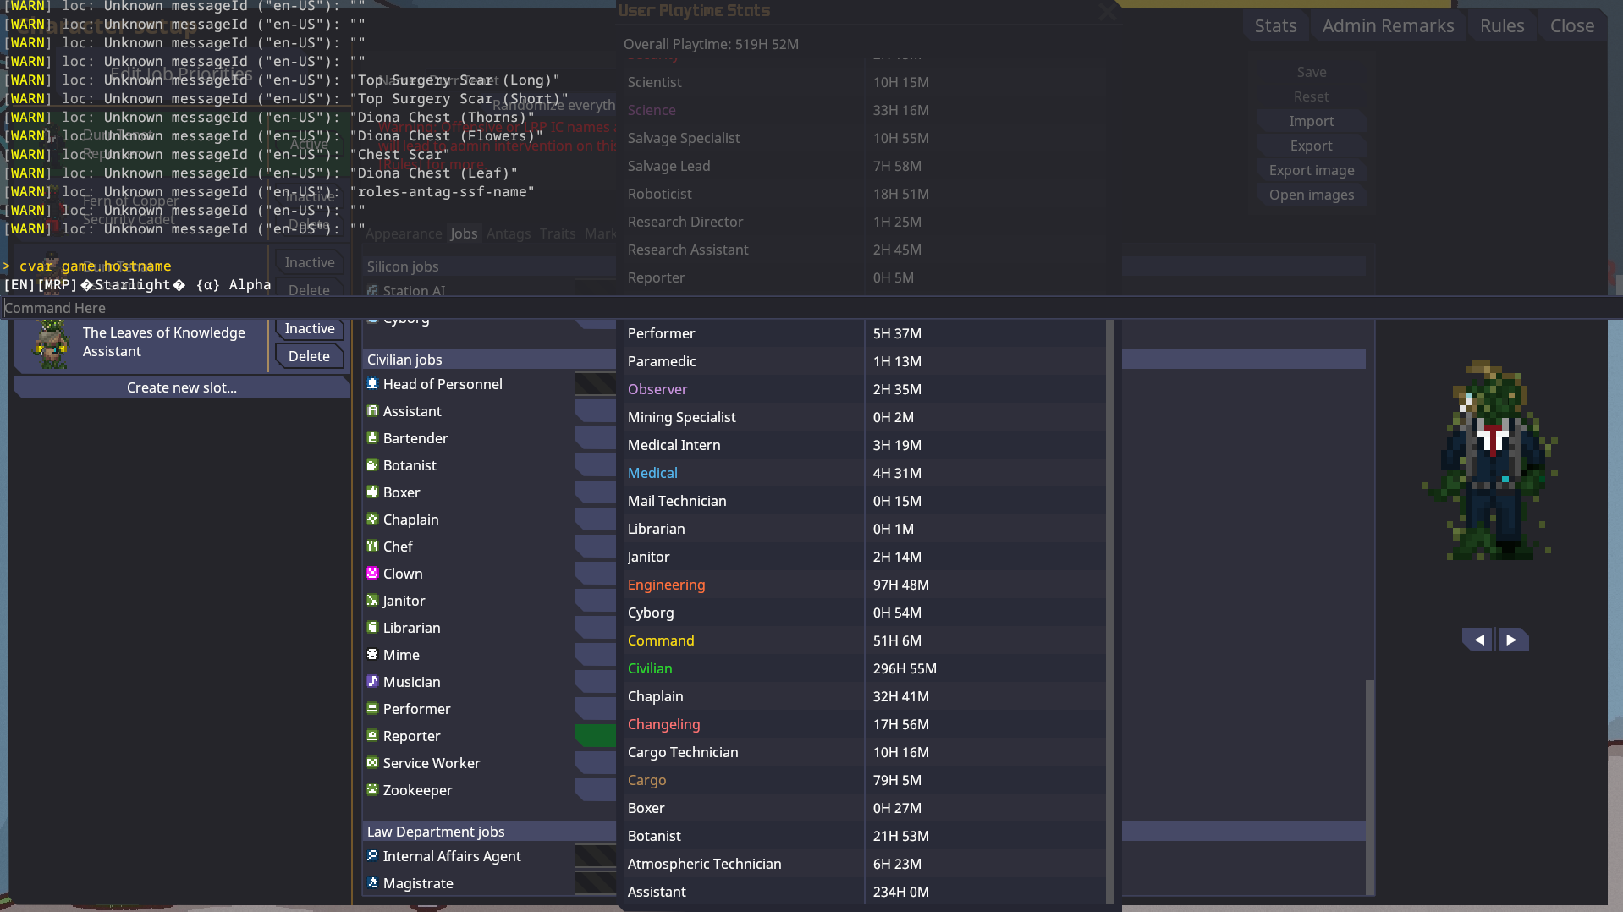
Task: Click the Clown job icon
Action: [x=371, y=574]
